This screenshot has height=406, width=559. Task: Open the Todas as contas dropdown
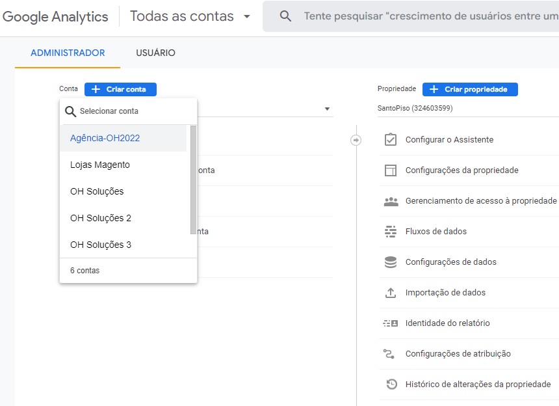point(190,16)
